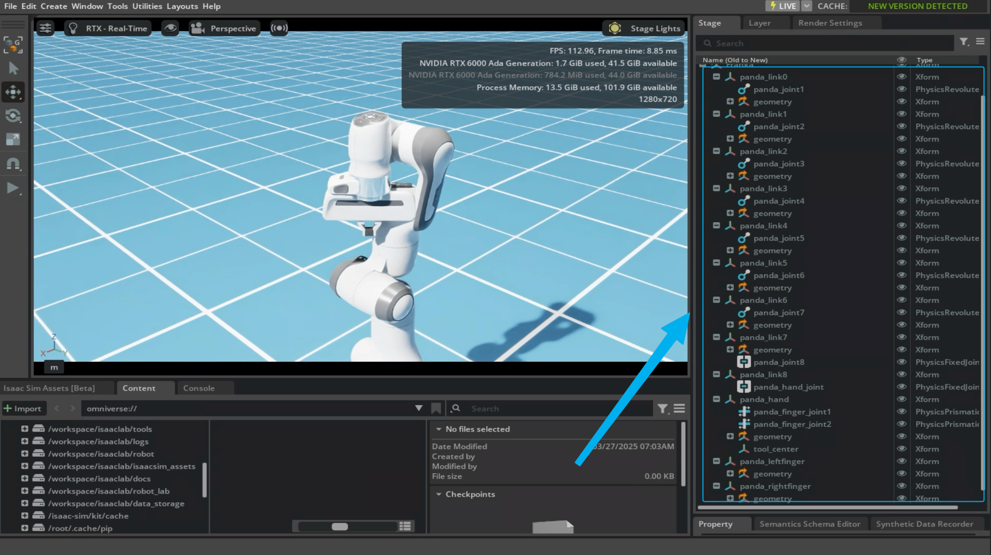Toggle visibility of panda_hand

pyautogui.click(x=902, y=399)
